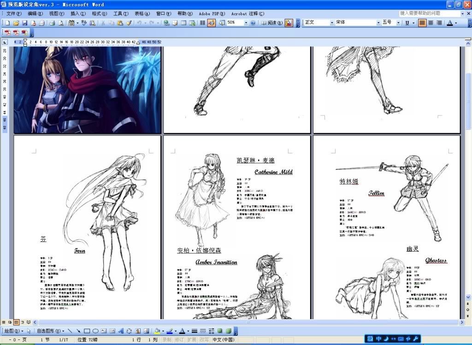This screenshot has height=345, width=472.
Task: Toggle the 改写 overtype indicator
Action: (204, 339)
